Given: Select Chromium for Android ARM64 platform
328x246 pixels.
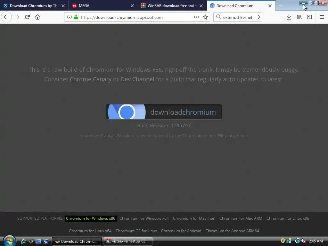Looking at the screenshot, I should pyautogui.click(x=232, y=231).
